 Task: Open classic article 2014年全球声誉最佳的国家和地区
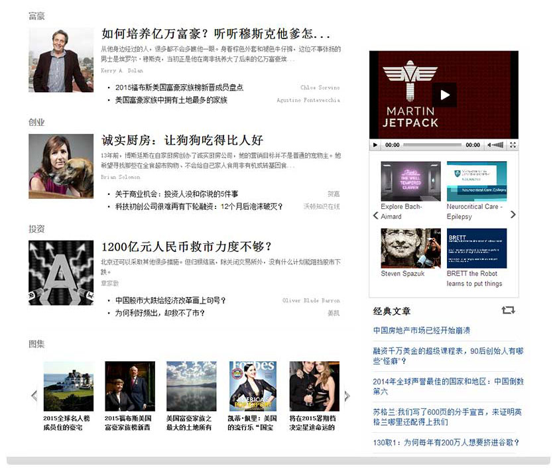tap(448, 386)
